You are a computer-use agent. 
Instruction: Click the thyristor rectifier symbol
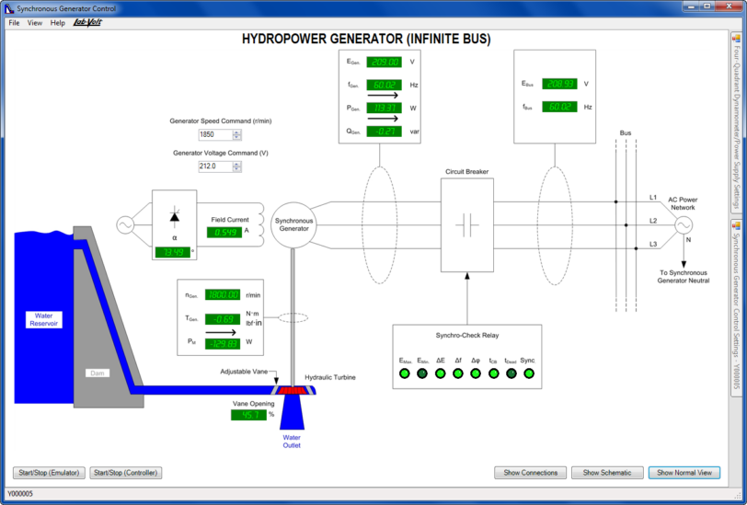[175, 217]
